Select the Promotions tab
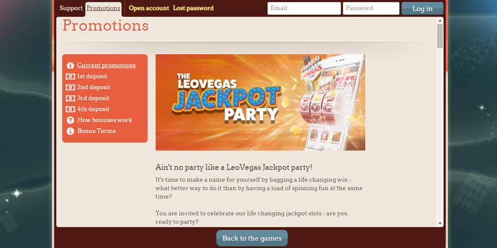497x248 pixels. point(103,9)
